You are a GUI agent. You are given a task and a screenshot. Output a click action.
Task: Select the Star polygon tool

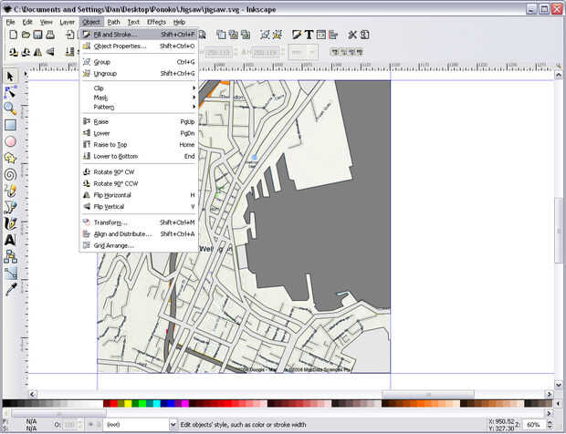[10, 158]
